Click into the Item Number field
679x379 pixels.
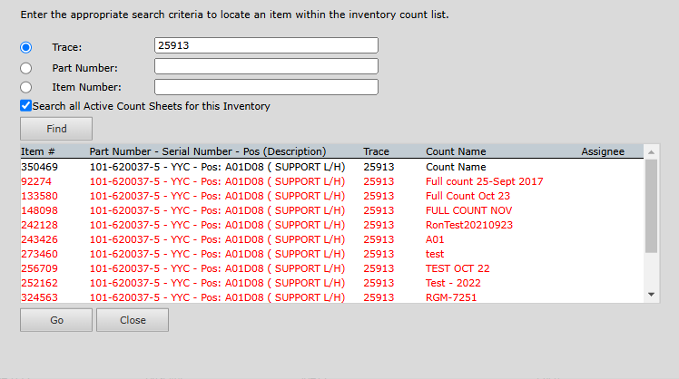266,87
